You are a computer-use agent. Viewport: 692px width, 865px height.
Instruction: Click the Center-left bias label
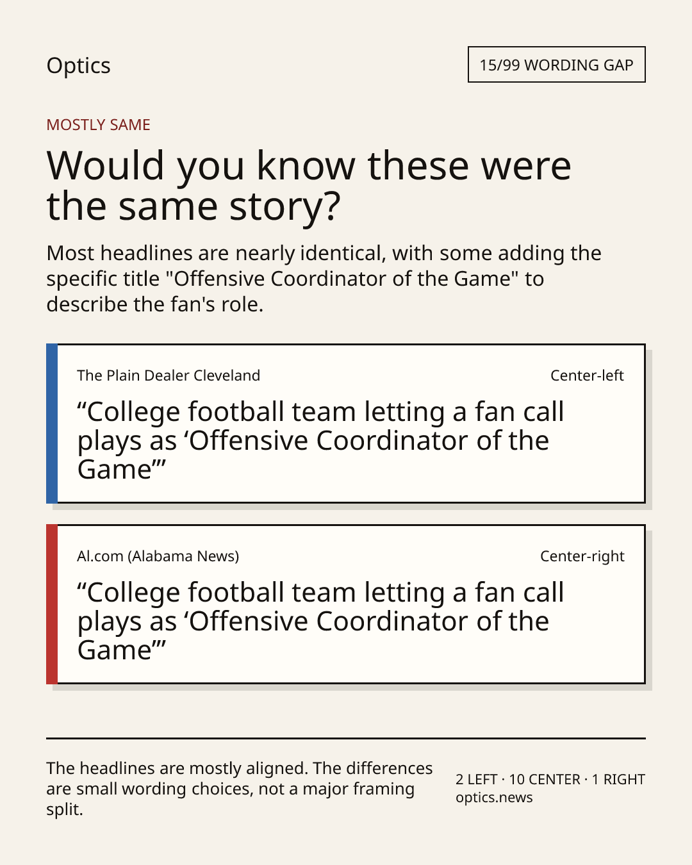(587, 375)
